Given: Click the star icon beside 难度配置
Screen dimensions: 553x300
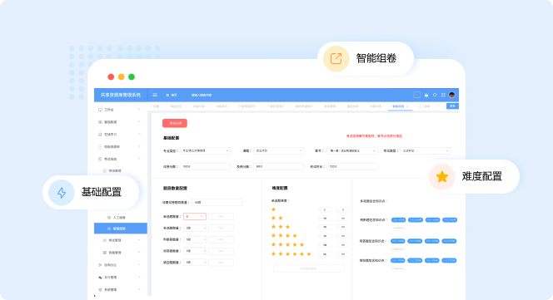Looking at the screenshot, I should [442, 177].
